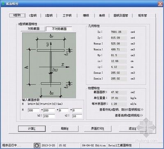
Task: Click the Ix value 7681.26
Action: [x=118, y=32]
